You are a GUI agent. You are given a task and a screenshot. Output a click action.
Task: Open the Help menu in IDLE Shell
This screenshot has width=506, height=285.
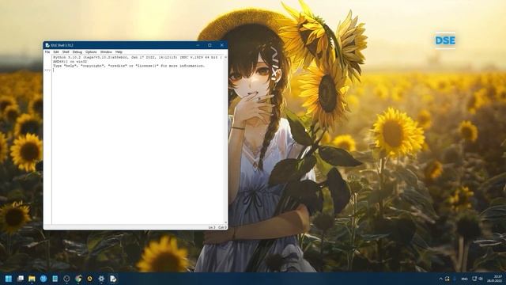(119, 52)
